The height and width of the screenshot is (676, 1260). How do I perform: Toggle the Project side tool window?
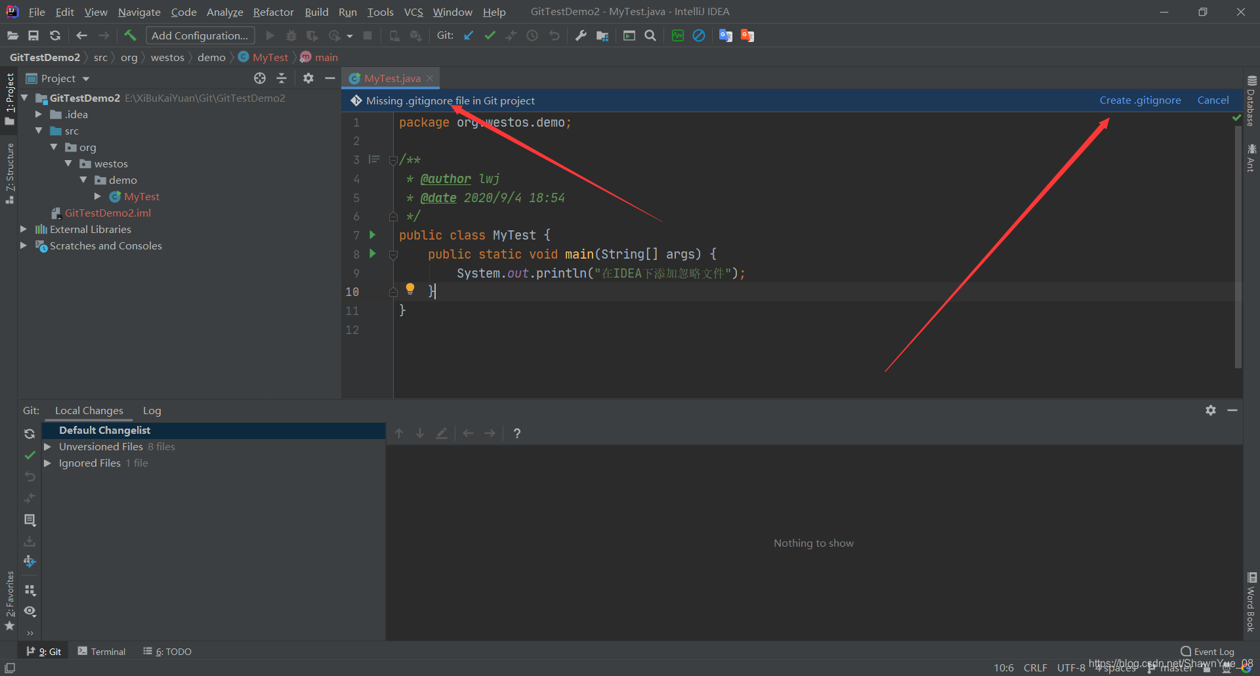click(x=9, y=100)
